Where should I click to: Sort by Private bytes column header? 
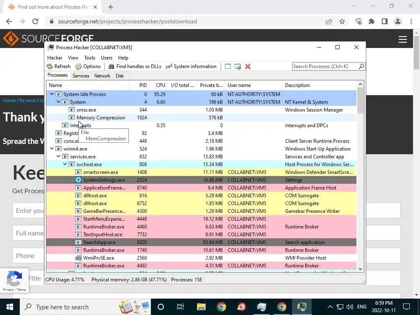[210, 85]
